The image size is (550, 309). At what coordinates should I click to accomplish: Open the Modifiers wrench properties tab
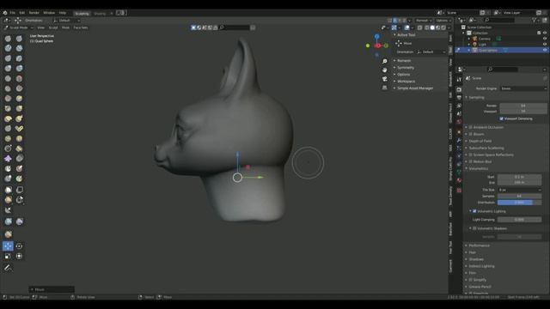coord(459,140)
